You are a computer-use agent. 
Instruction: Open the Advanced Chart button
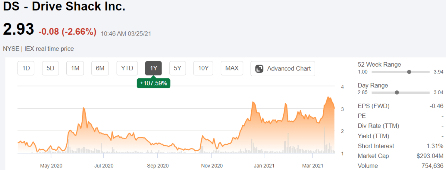tap(283, 69)
